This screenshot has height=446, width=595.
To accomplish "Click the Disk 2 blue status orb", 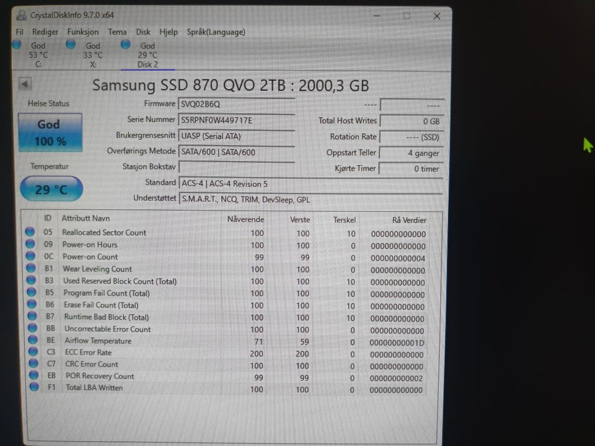I will coord(126,45).
